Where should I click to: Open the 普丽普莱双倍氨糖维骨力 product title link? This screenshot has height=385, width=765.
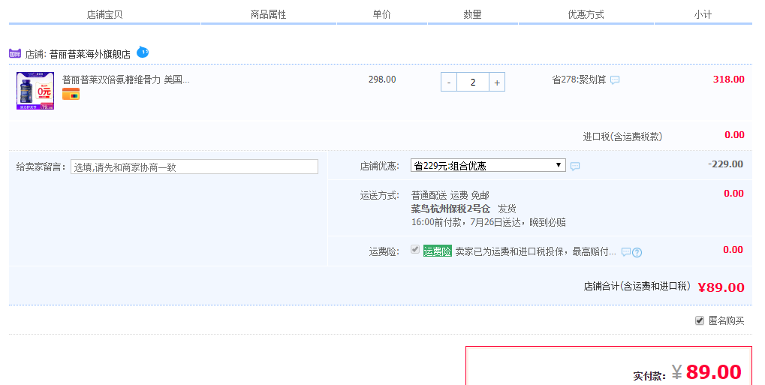(x=125, y=80)
